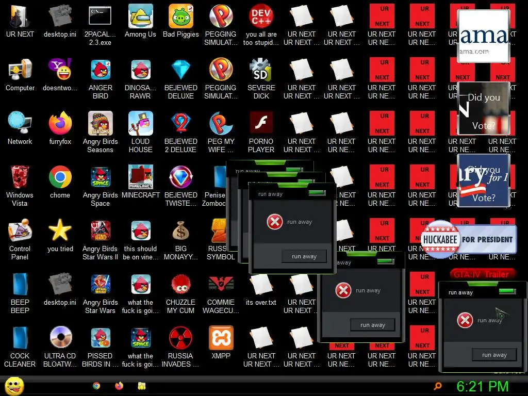Open the smiley face Start button
This screenshot has width=528, height=396.
[x=14, y=386]
